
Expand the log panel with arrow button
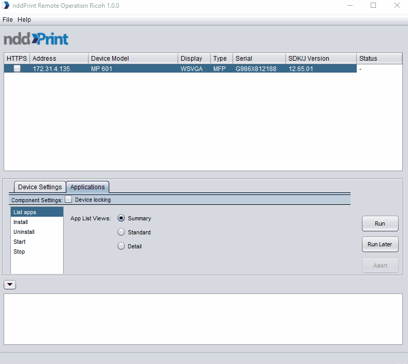click(x=10, y=285)
